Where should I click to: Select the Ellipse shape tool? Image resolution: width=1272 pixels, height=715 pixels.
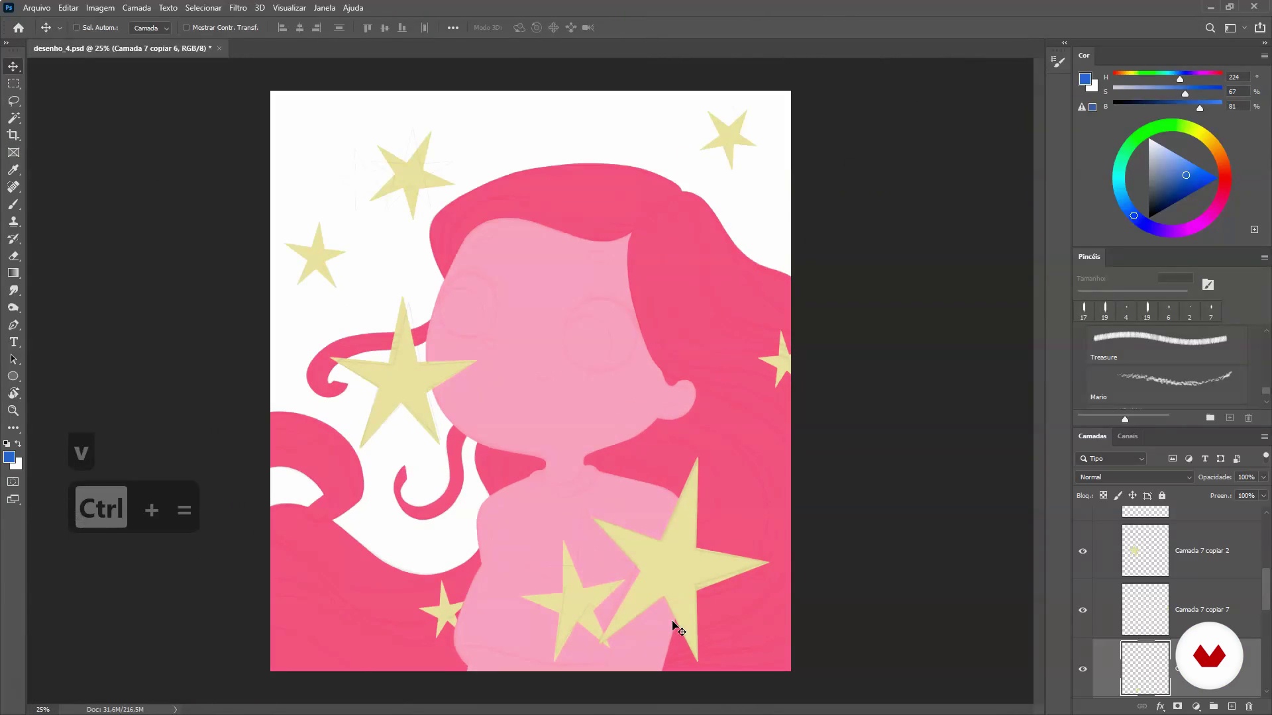13,376
